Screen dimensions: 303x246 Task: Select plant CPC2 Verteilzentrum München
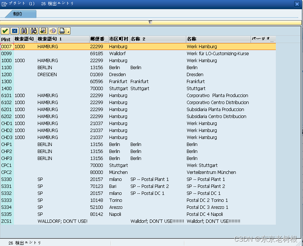[x=110, y=172]
